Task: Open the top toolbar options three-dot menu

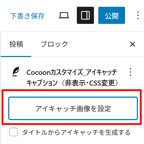Action: (138, 15)
